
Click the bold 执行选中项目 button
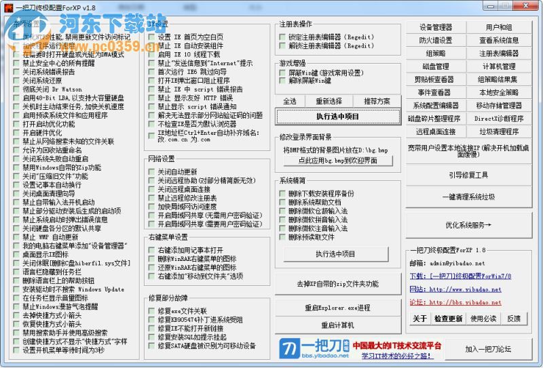(337, 117)
